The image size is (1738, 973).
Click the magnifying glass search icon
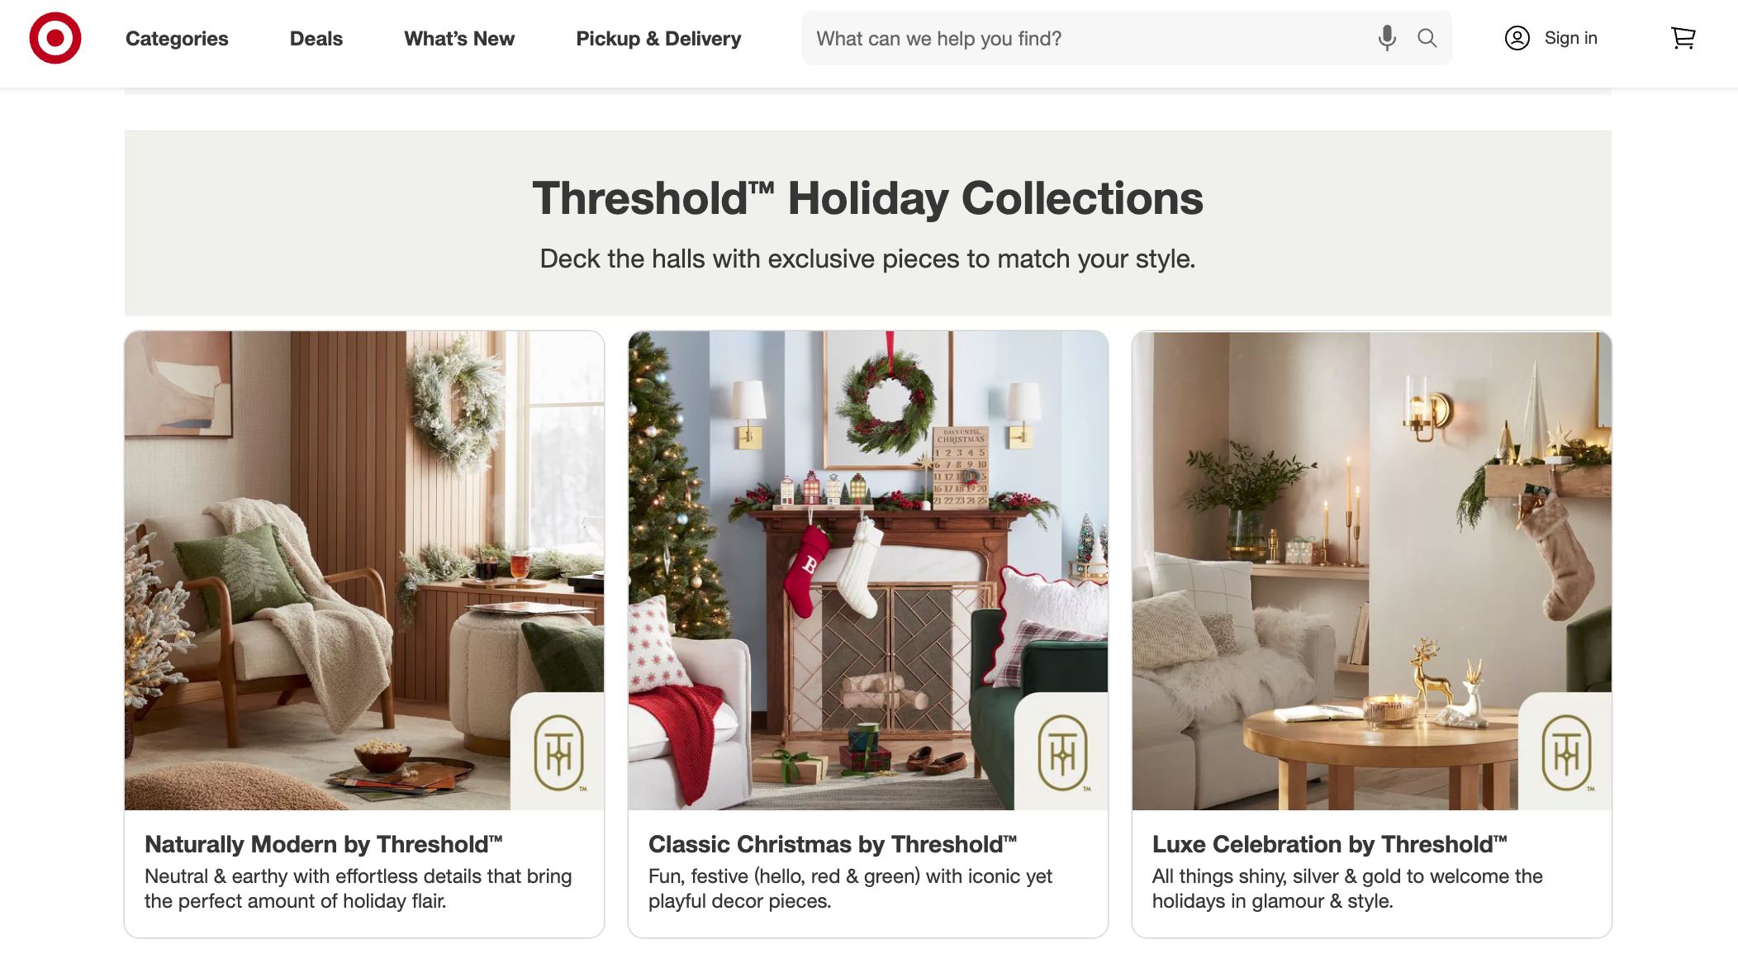point(1427,38)
